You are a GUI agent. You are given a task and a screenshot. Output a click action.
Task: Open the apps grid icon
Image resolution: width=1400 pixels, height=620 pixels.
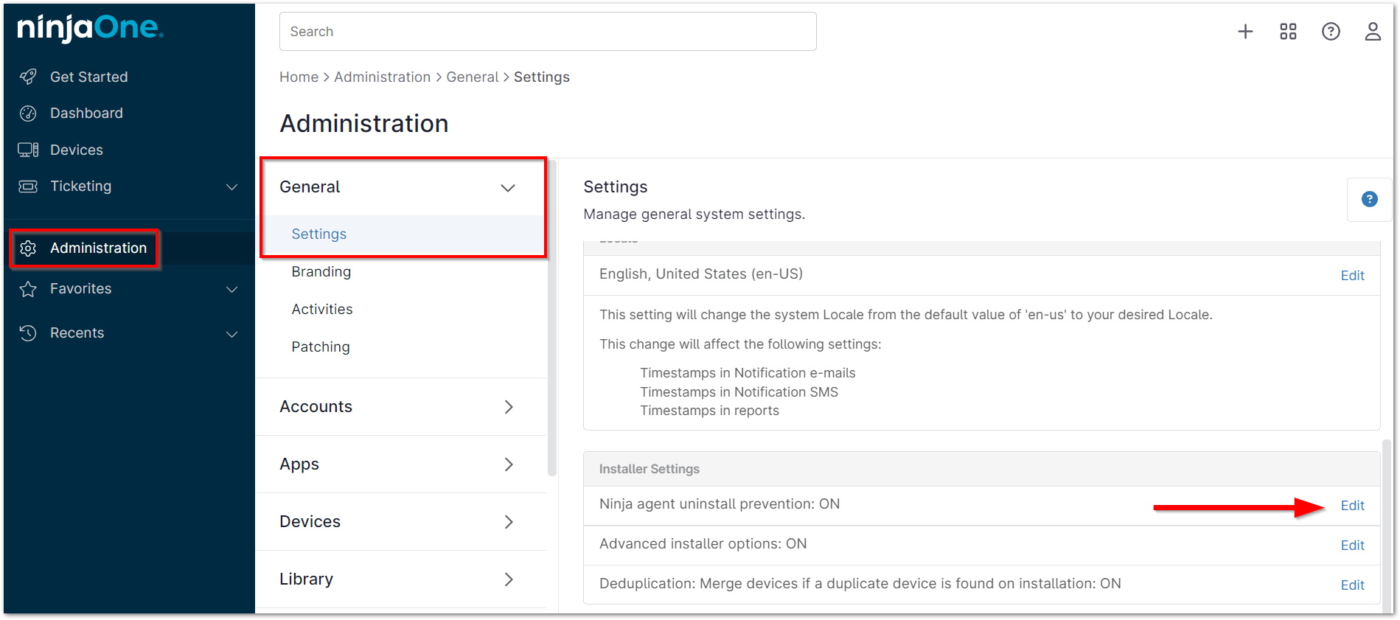[1288, 32]
